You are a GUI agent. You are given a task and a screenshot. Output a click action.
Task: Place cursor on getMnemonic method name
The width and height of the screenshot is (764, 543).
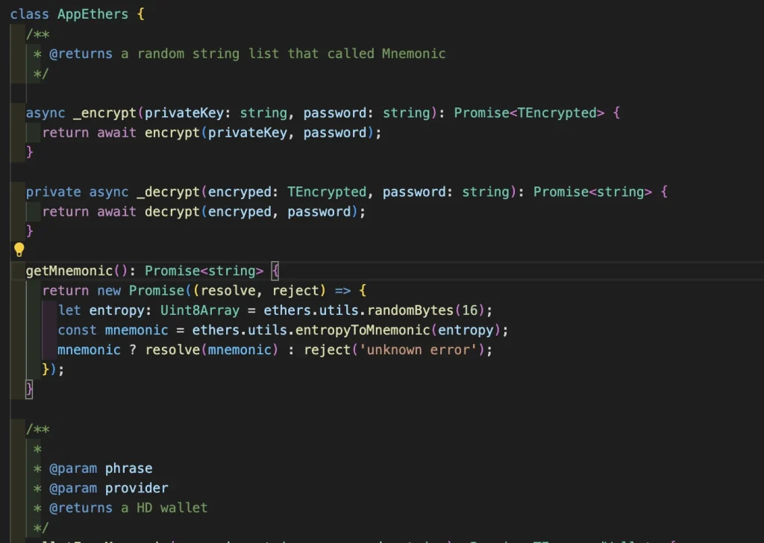point(69,271)
